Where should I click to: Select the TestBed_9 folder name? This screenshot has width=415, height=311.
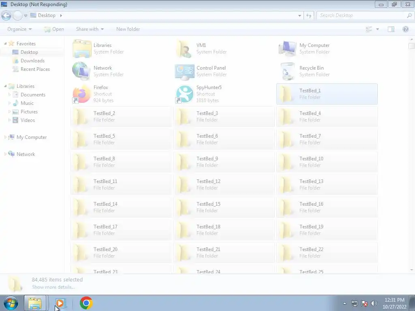[207, 159]
